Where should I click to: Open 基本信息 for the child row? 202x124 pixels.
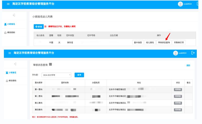(x=138, y=43)
